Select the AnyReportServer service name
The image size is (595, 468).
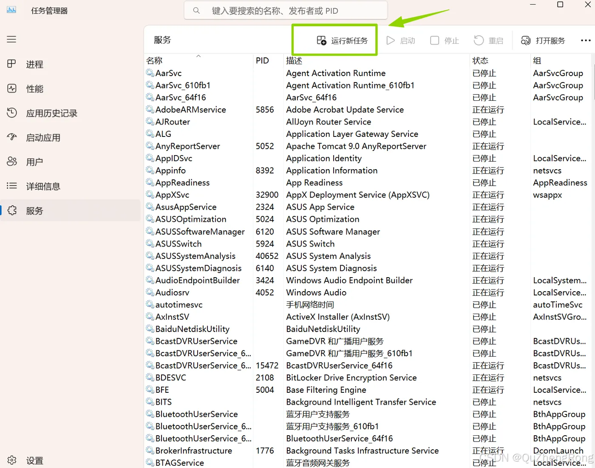[x=188, y=146]
